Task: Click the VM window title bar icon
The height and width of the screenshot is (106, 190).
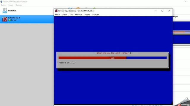Action: pyautogui.click(x=56, y=11)
